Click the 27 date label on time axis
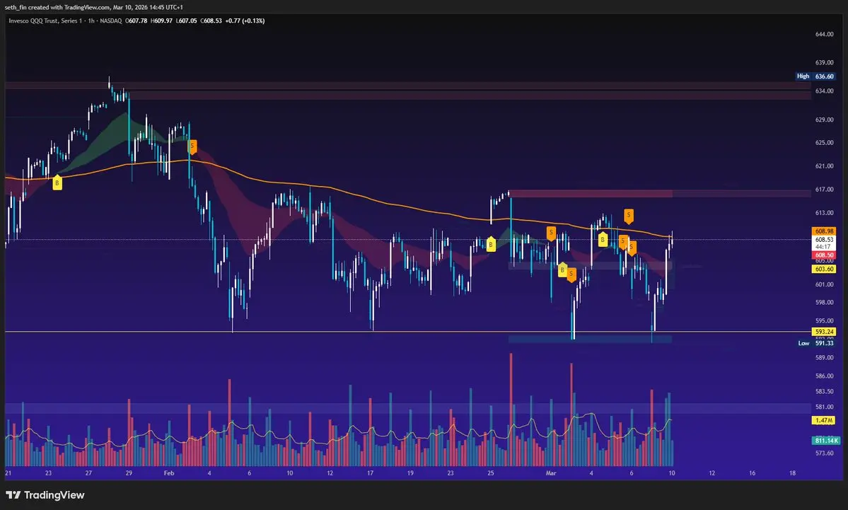 88,473
